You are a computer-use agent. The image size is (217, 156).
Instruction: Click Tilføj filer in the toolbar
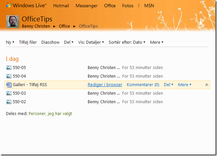(28, 42)
